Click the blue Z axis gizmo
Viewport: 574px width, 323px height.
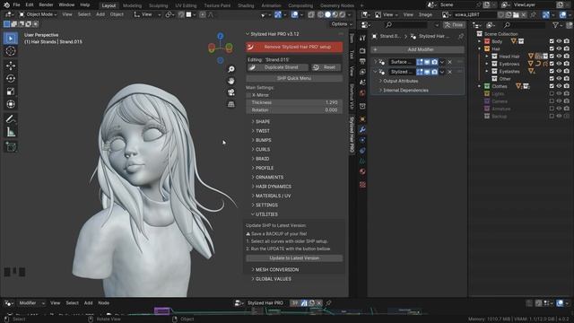point(221,36)
